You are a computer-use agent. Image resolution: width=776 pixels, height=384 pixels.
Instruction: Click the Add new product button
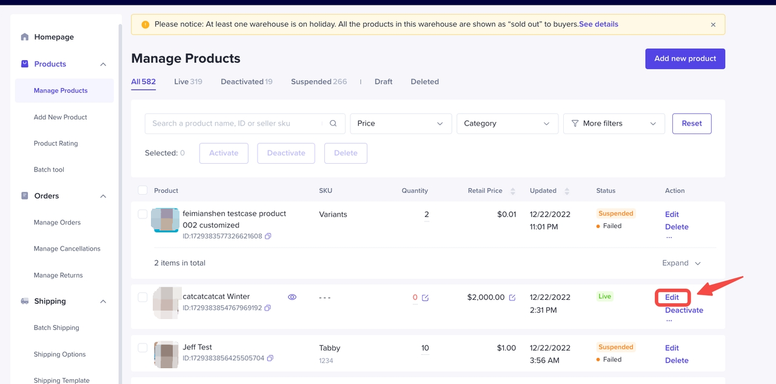point(685,59)
